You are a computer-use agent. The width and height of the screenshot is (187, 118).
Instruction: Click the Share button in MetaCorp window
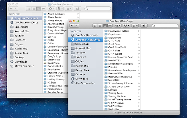click(144, 26)
